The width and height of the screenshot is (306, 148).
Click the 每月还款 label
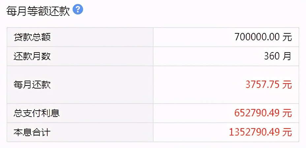[x=32, y=85]
